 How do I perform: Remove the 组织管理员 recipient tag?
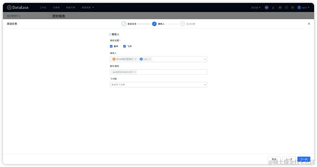click(x=135, y=59)
